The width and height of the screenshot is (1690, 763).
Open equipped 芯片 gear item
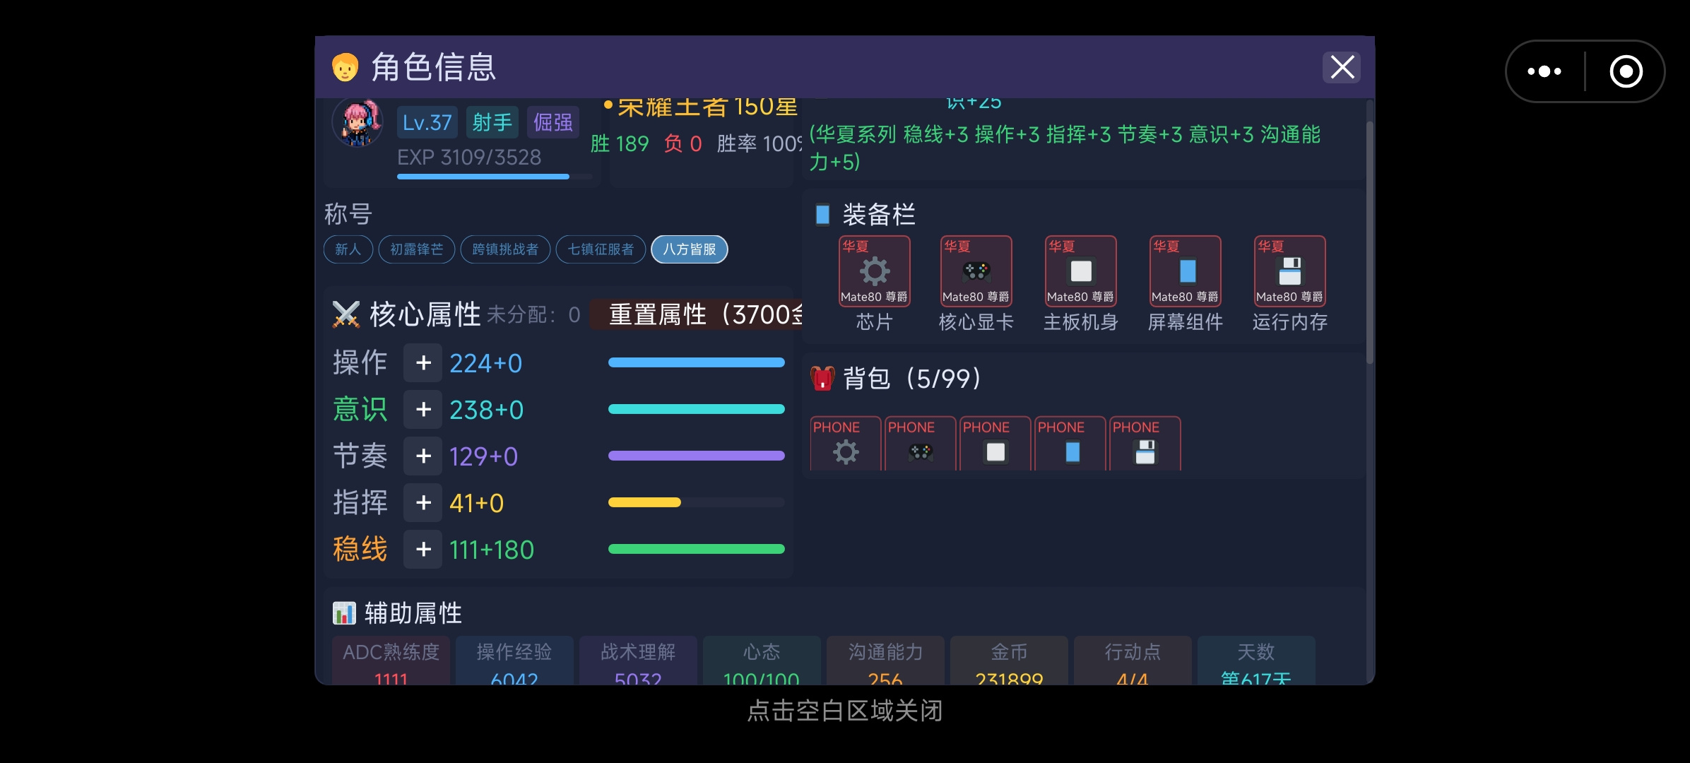[x=875, y=271]
